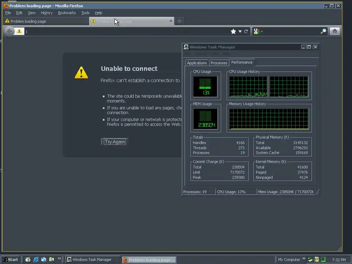This screenshot has width=352, height=264.
Task: Close the Windows Task Manager window
Action: (x=316, y=47)
